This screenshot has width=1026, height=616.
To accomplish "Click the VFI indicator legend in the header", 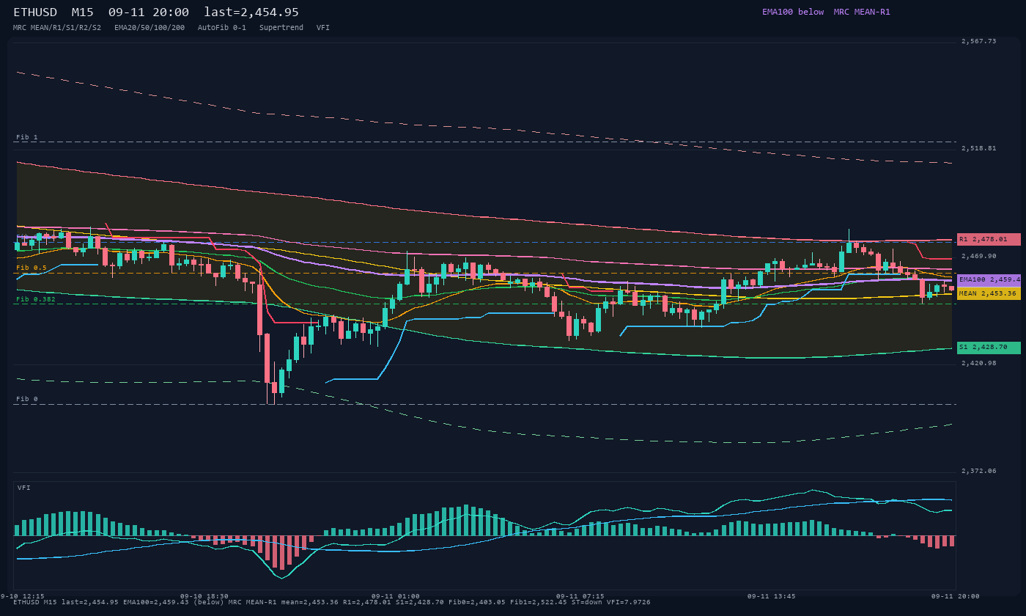I will pos(323,27).
